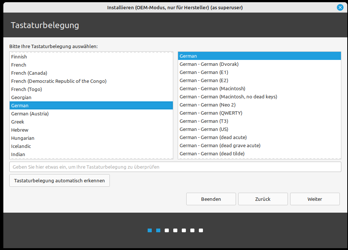Focus the keyboard layout test field
Image resolution: width=348 pixels, height=250 pixels.
pyautogui.click(x=175, y=167)
